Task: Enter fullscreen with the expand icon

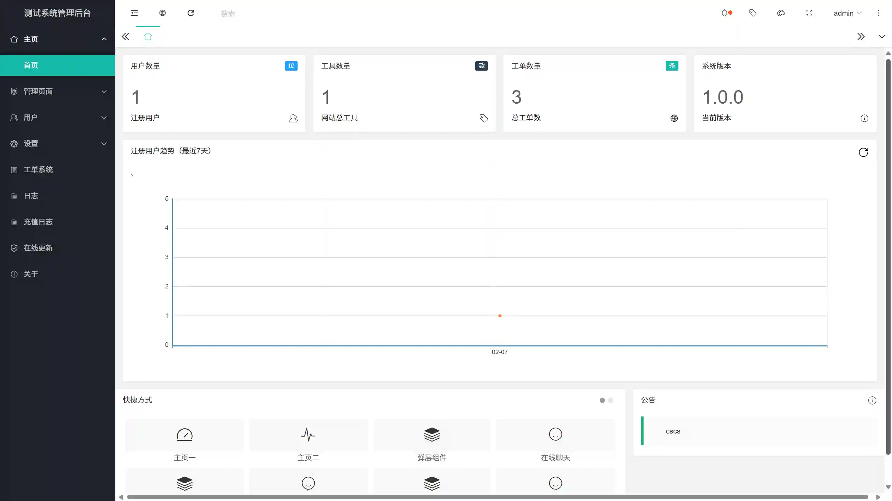Action: 809,13
